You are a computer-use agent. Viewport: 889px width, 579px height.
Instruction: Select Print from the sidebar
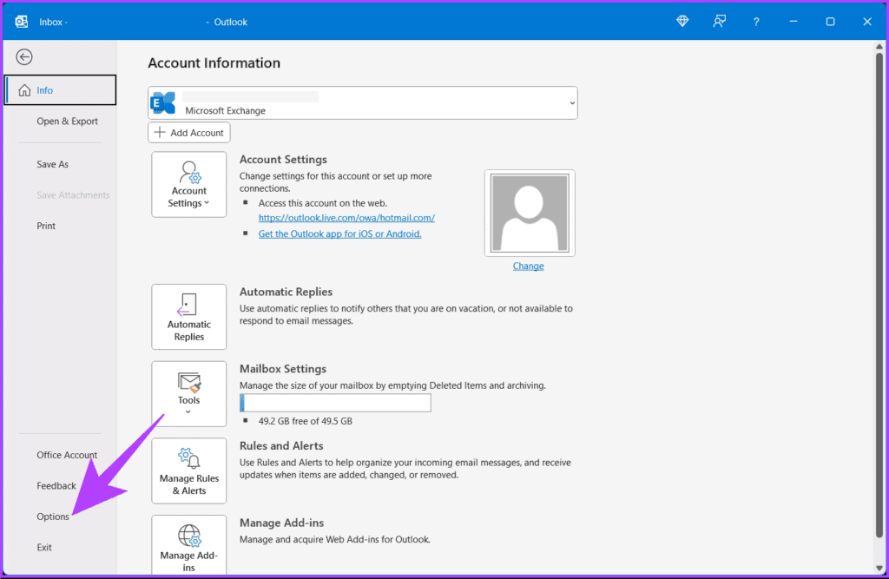pyautogui.click(x=46, y=226)
